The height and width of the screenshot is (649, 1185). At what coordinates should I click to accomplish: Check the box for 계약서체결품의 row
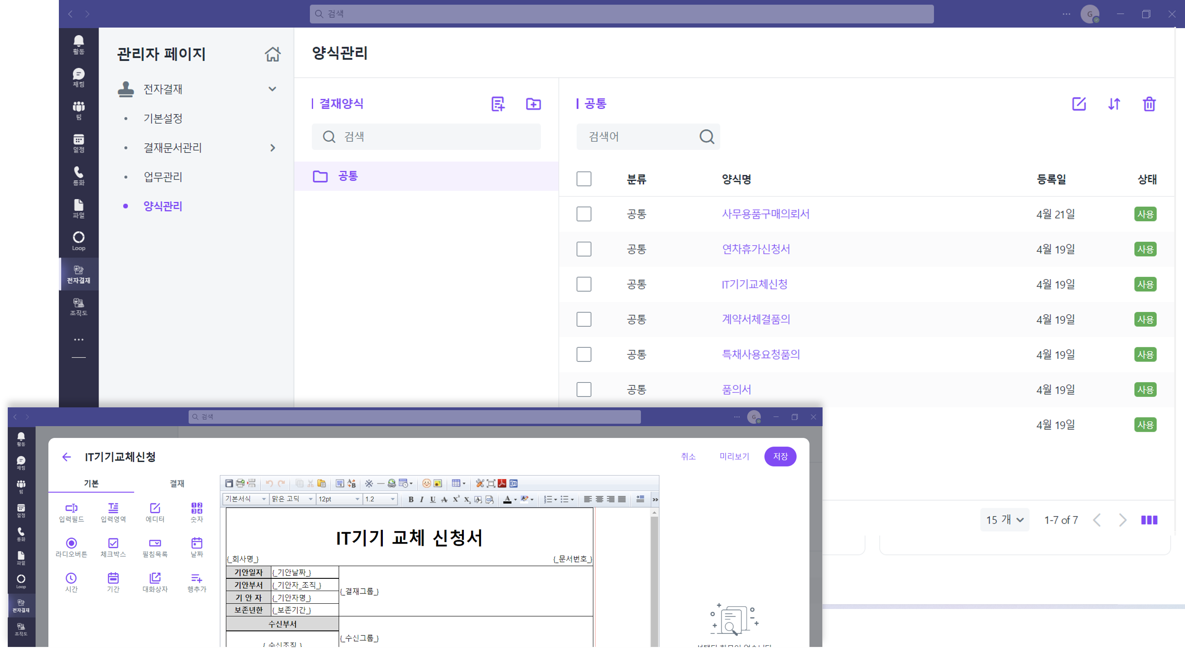click(x=584, y=320)
